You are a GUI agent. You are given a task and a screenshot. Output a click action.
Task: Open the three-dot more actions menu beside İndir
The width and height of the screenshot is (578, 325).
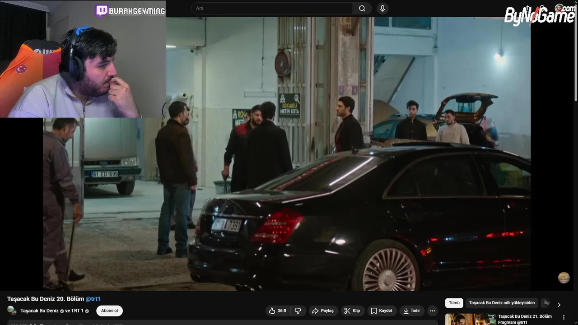coord(433,311)
